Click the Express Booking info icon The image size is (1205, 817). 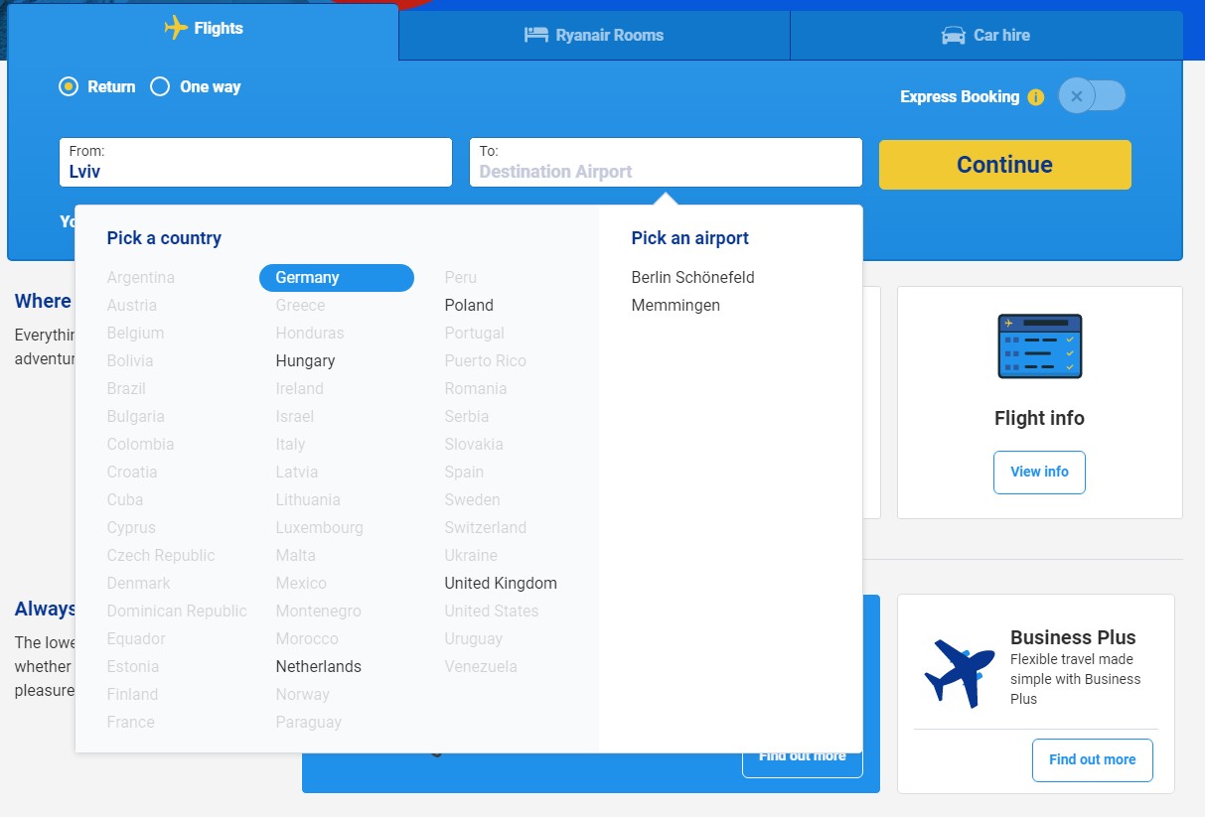[1036, 97]
